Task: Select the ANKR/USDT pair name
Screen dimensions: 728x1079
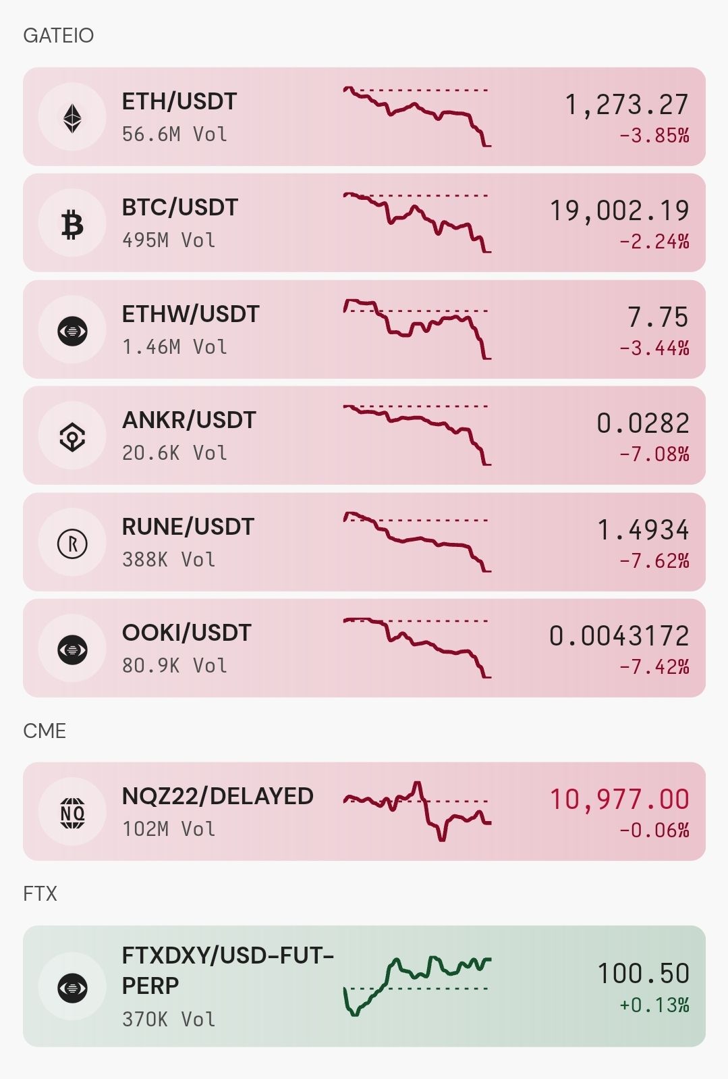Action: [x=189, y=420]
